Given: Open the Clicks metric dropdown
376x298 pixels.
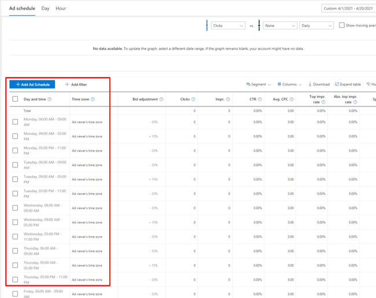Looking at the screenshot, I should (x=228, y=25).
